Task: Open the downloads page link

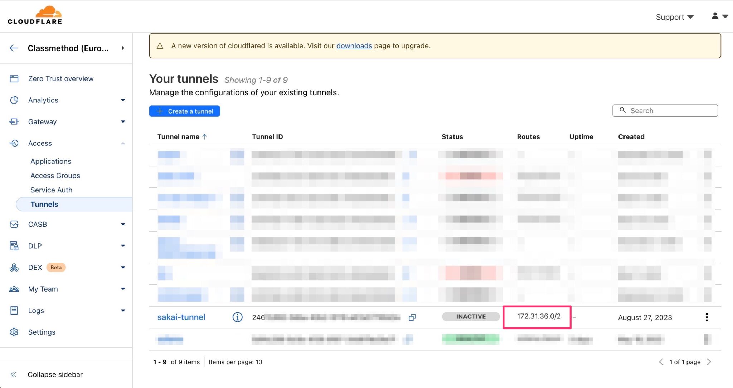Action: point(354,46)
